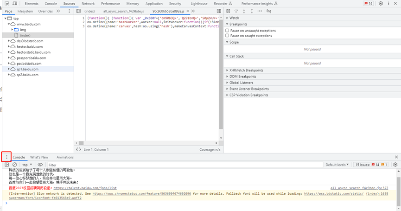Expand the XHR/fetch Breakpoints section
The image size is (401, 211).
pos(247,70)
